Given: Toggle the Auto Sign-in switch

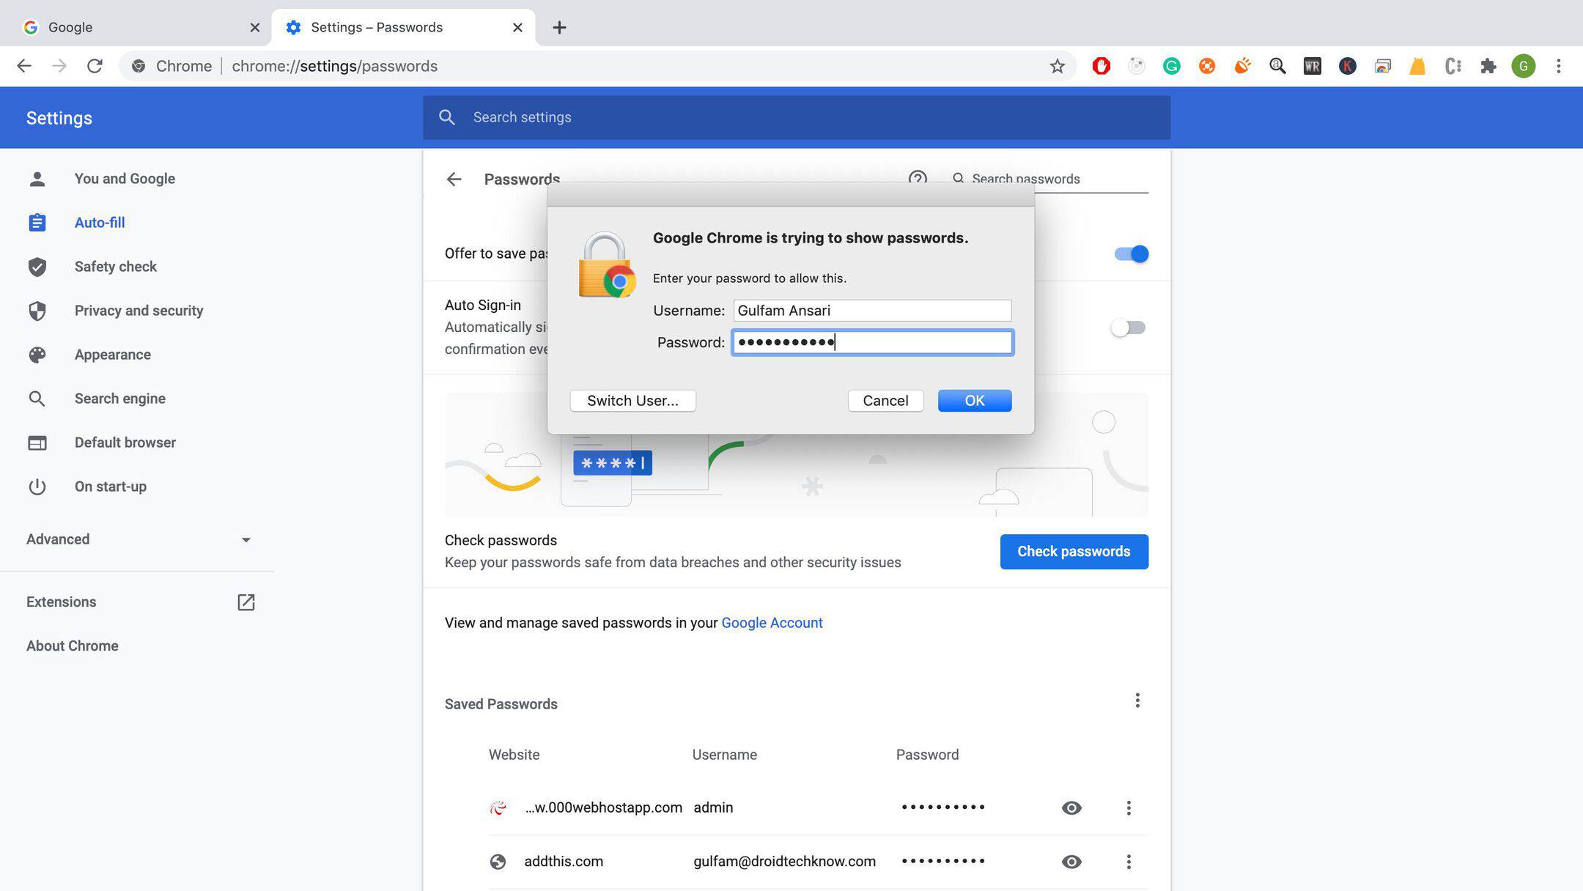Looking at the screenshot, I should point(1128,328).
